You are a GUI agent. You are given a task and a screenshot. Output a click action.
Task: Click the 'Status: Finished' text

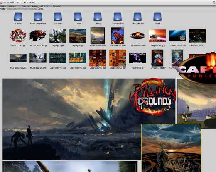(x=8, y=6)
